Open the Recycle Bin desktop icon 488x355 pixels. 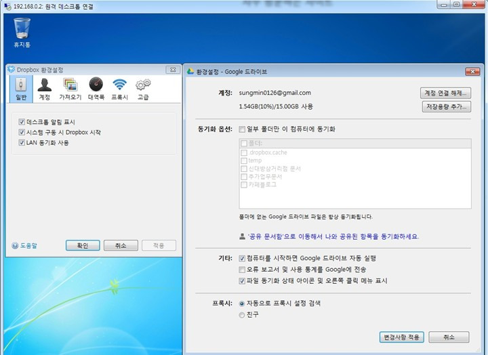tap(22, 33)
